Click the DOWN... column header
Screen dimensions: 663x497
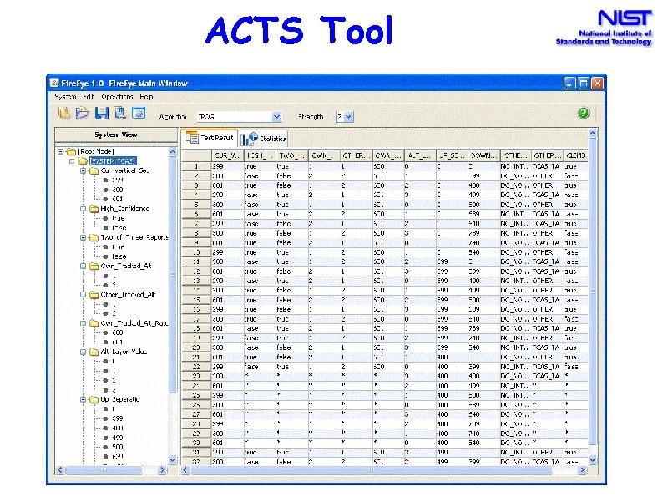[484, 155]
